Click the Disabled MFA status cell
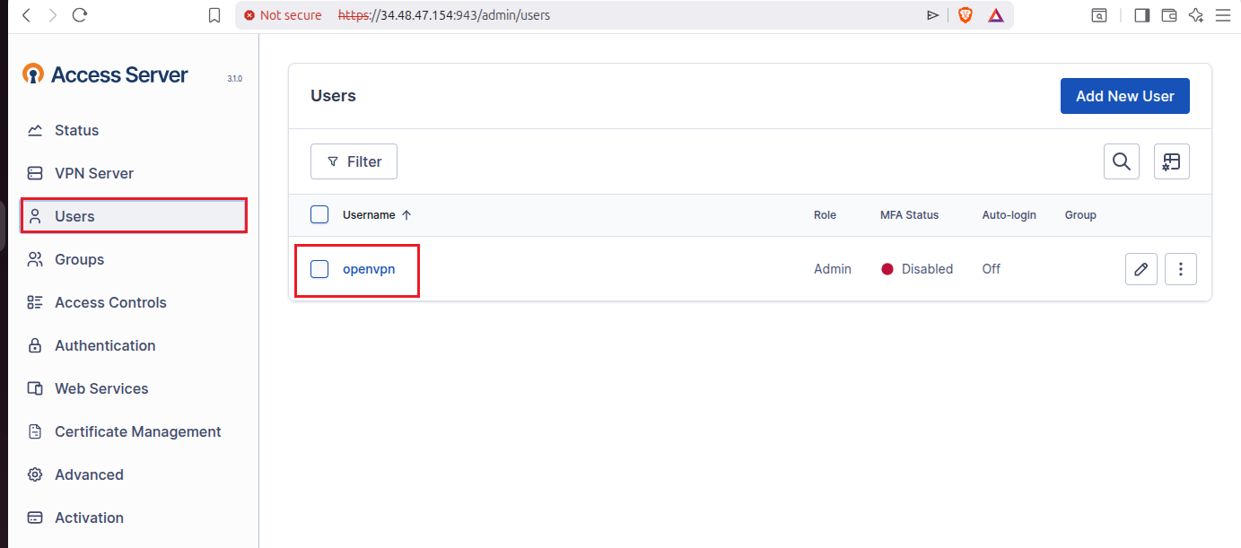This screenshot has height=548, width=1241. click(x=917, y=269)
